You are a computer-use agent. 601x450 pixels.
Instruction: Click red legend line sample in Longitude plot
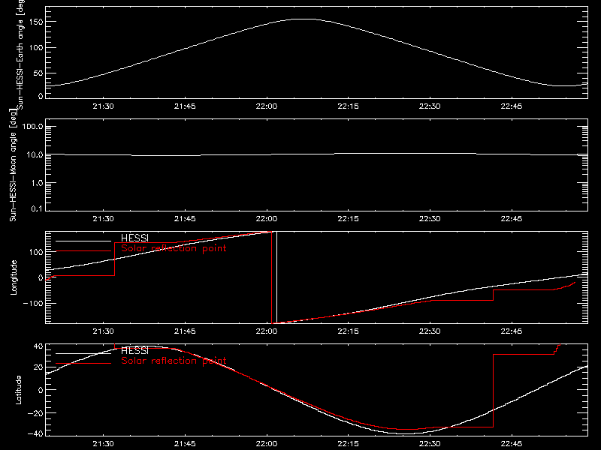click(x=83, y=251)
